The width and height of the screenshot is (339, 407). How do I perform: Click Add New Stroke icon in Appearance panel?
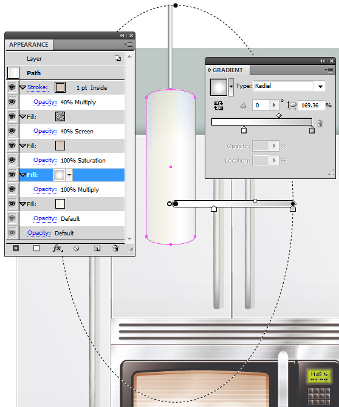16,249
